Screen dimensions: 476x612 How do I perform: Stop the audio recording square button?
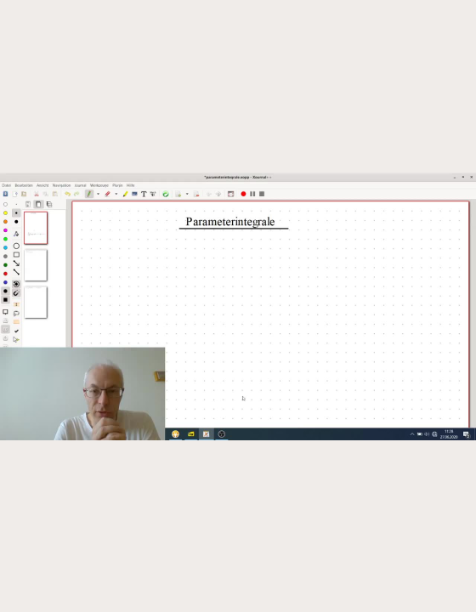(x=262, y=194)
